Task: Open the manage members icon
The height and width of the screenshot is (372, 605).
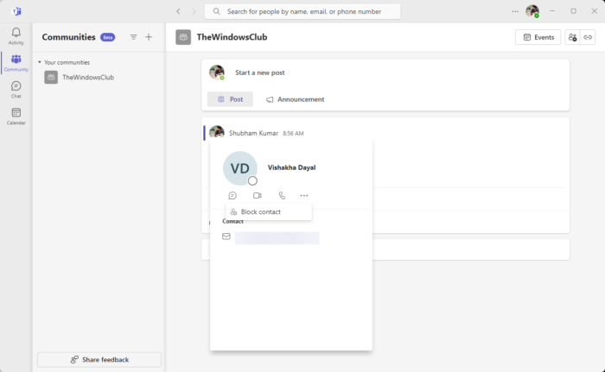Action: tap(572, 37)
